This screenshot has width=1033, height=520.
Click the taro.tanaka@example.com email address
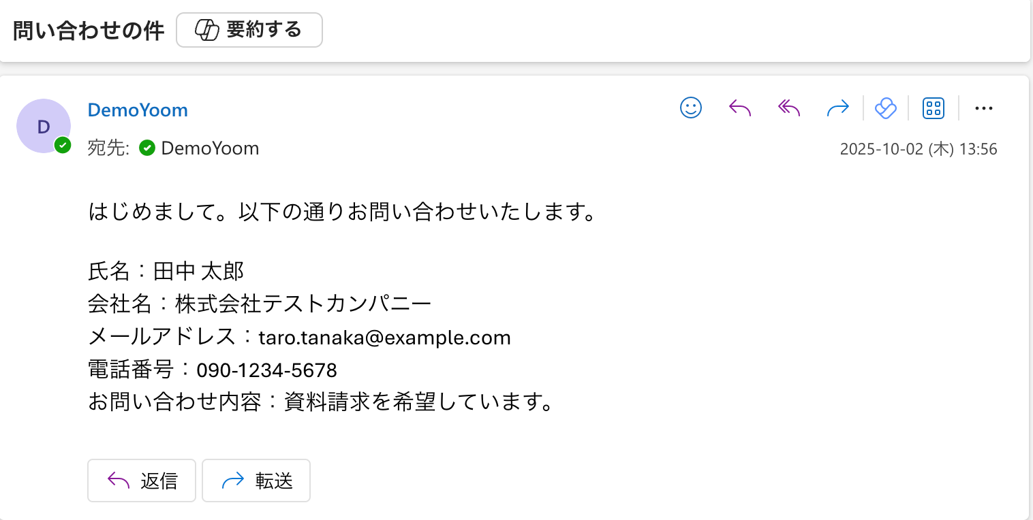tap(384, 338)
